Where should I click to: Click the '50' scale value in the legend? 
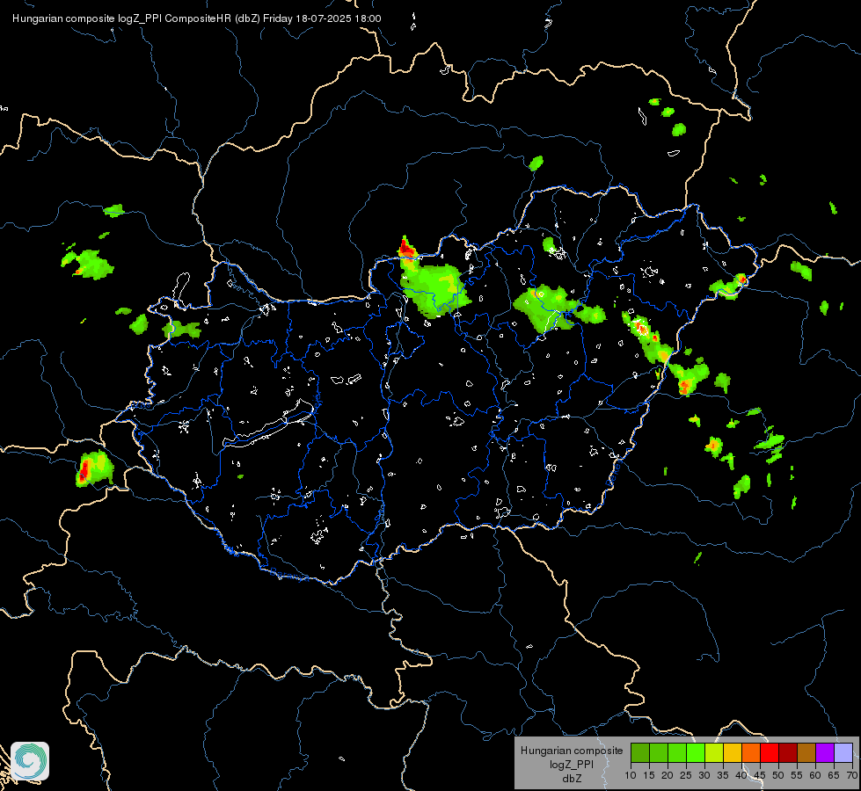(x=778, y=776)
